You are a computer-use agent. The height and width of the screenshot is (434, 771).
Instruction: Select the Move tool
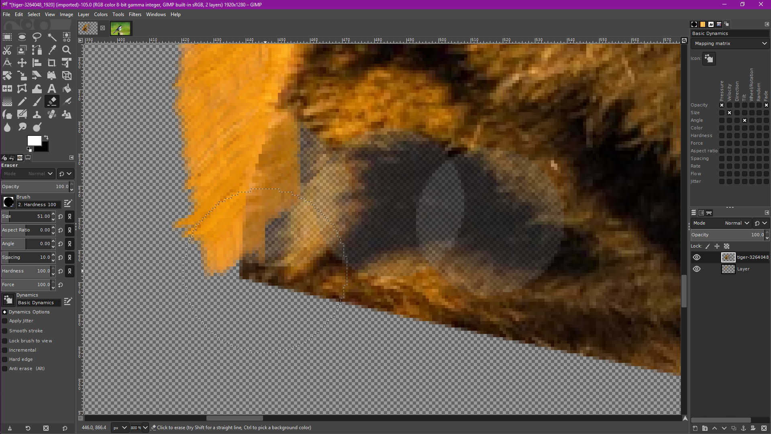click(x=22, y=63)
